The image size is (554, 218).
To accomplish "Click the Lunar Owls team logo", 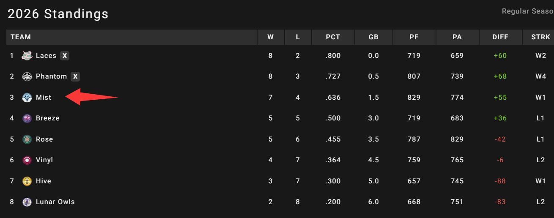I will click(27, 202).
